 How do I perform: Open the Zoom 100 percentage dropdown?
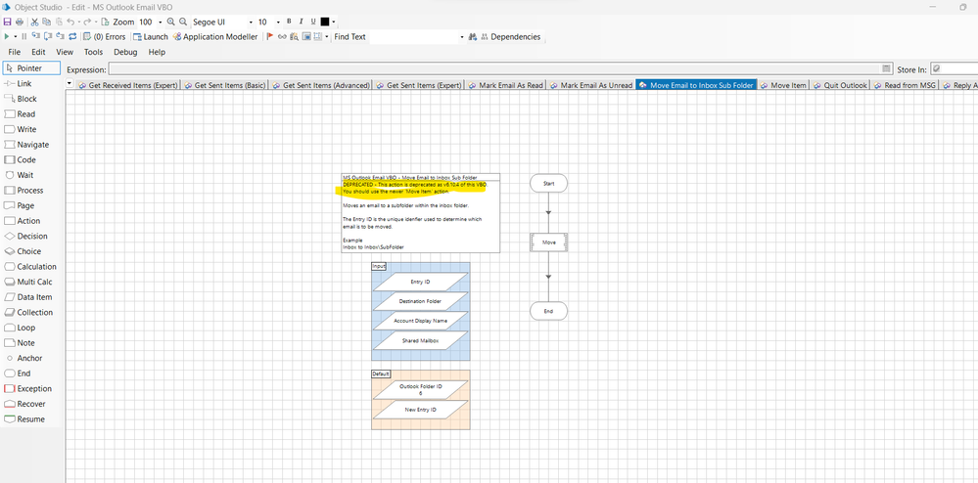[161, 22]
